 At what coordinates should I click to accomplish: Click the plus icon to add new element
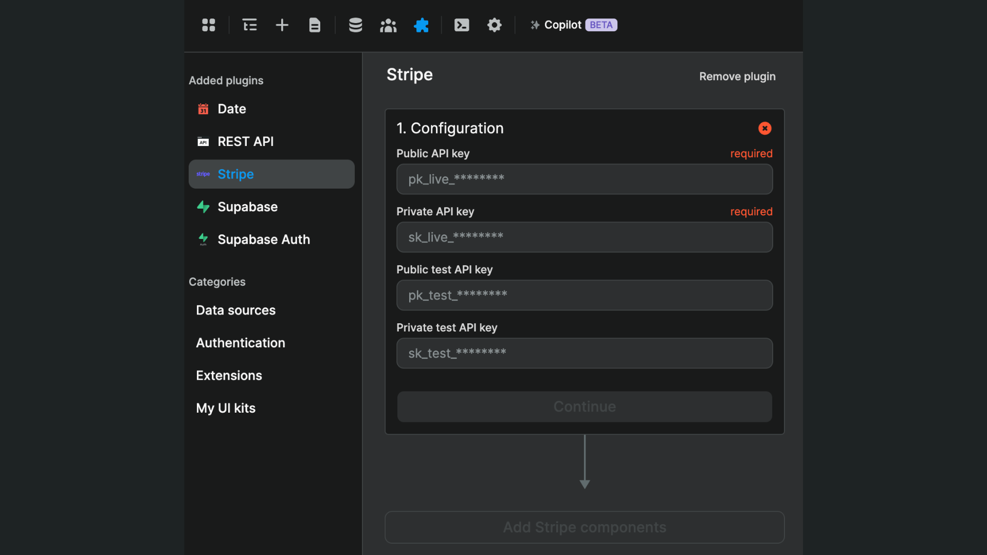282,25
